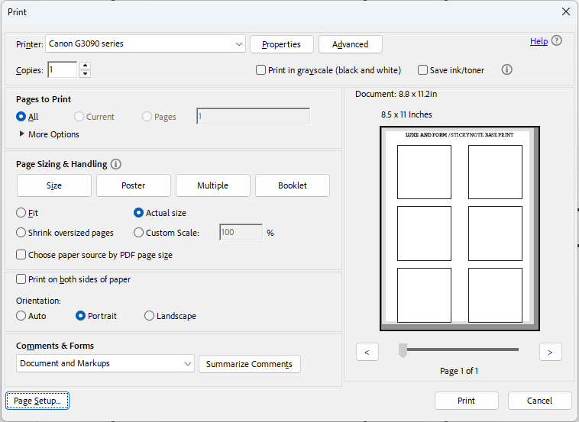Go to next preview page arrow
579x422 pixels.
point(550,352)
